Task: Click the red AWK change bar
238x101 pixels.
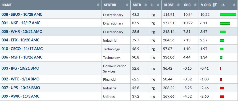Action: pos(222,97)
